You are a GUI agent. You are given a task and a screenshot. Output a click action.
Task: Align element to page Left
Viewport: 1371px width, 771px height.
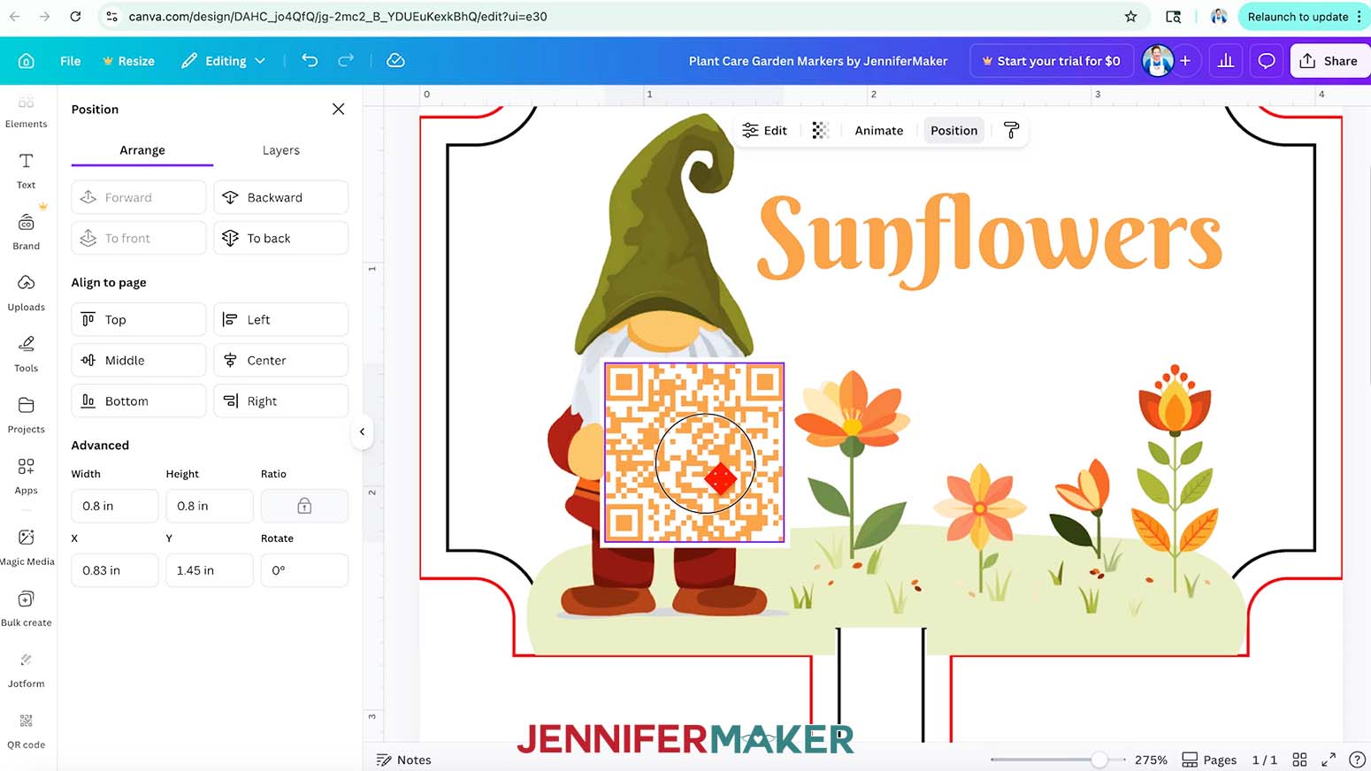point(281,319)
